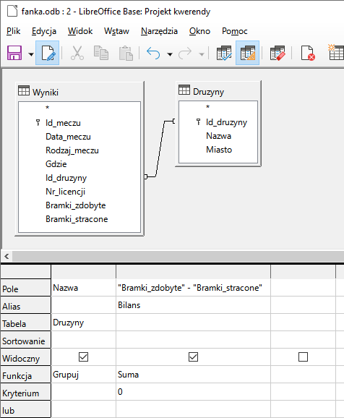
Task: Click the Save query icon
Action: point(14,53)
